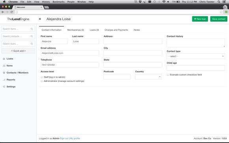The width and height of the screenshot is (229, 143).
Task: Open Chrome's green menu icon
Action: point(226,12)
